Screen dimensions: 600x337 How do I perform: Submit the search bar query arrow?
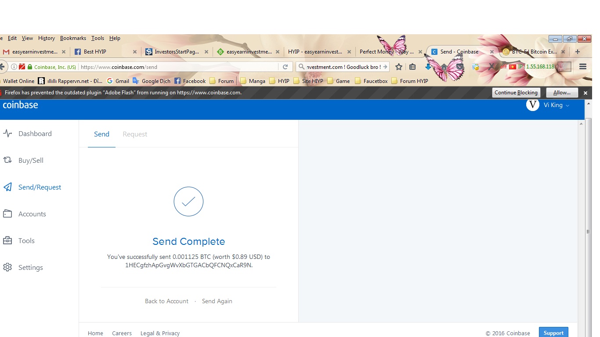pos(385,67)
